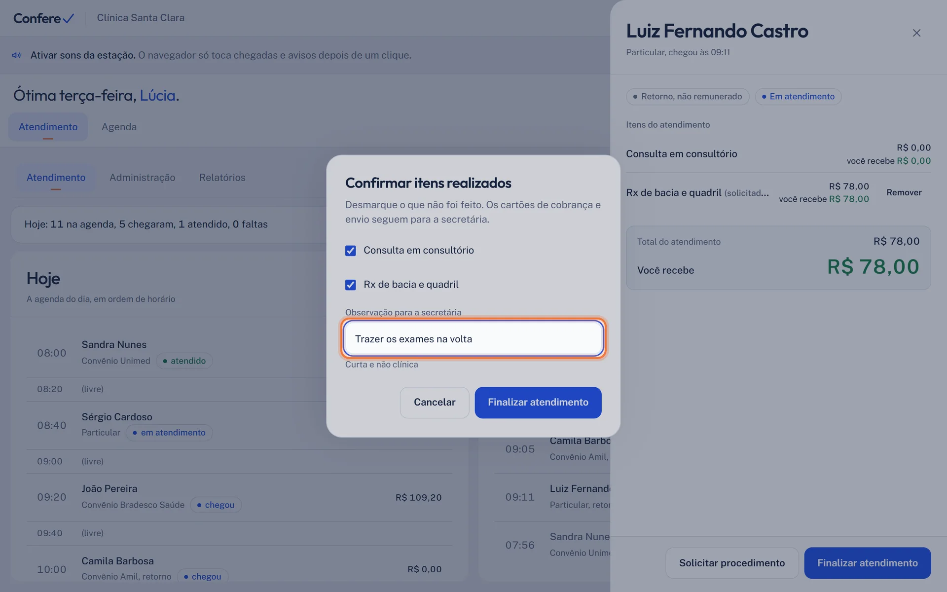Click the em atendimento badge for Sérgio Cardoso
The width and height of the screenshot is (947, 592).
tap(169, 433)
